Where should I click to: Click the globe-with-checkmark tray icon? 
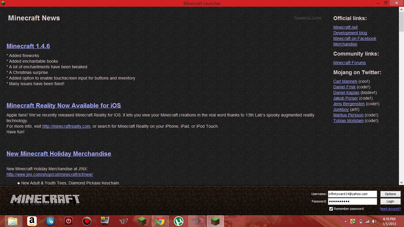click(x=353, y=221)
